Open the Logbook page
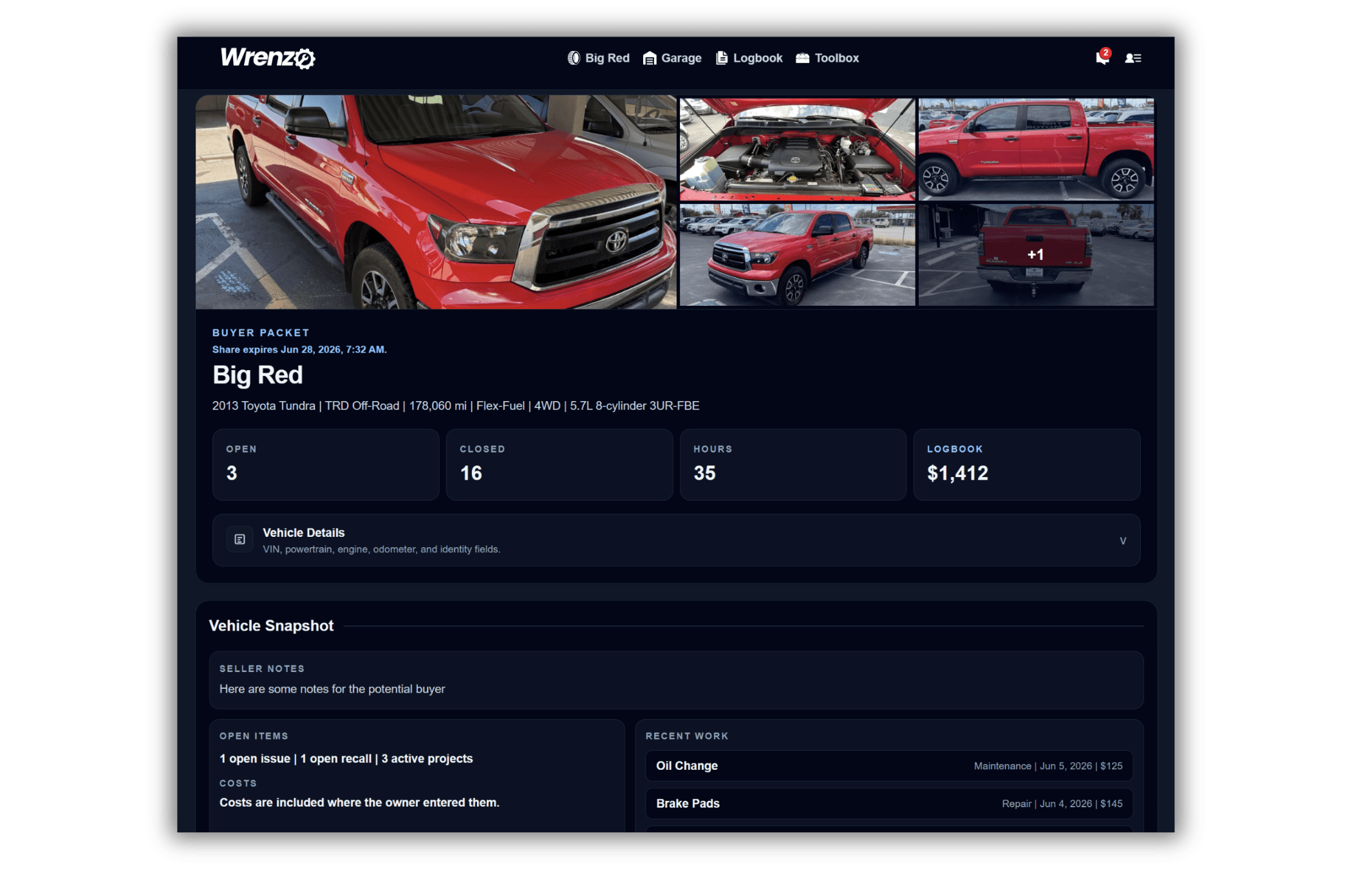This screenshot has height=869, width=1352. coord(749,58)
